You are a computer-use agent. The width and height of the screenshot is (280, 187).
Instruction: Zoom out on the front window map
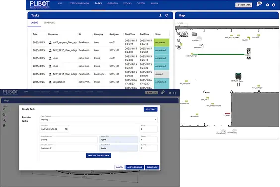[4, 120]
